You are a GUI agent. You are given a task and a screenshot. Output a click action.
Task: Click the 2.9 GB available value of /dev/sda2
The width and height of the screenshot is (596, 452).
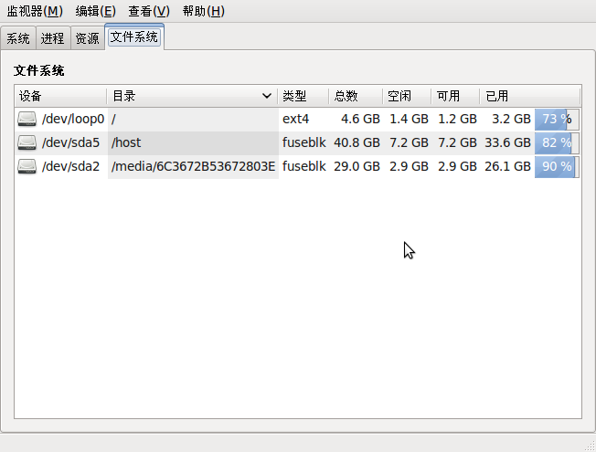coord(457,167)
